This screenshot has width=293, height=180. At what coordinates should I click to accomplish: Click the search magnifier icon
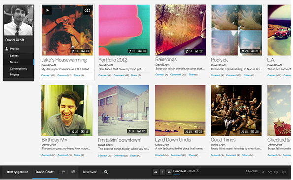(106, 172)
